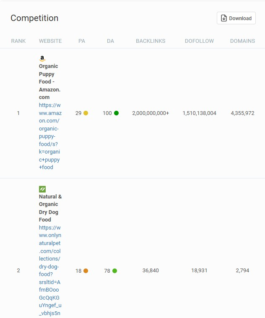Click the PA value 29

78,113
